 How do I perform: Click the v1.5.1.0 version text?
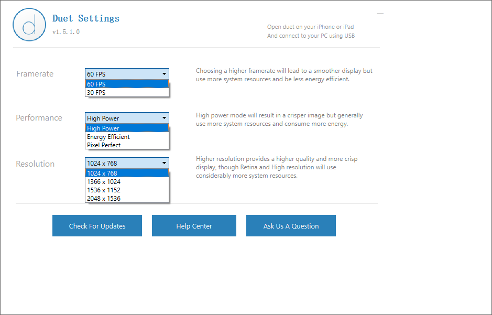click(x=66, y=32)
